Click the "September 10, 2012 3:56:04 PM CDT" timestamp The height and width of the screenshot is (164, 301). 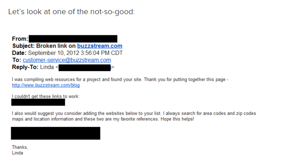[x=75, y=53]
